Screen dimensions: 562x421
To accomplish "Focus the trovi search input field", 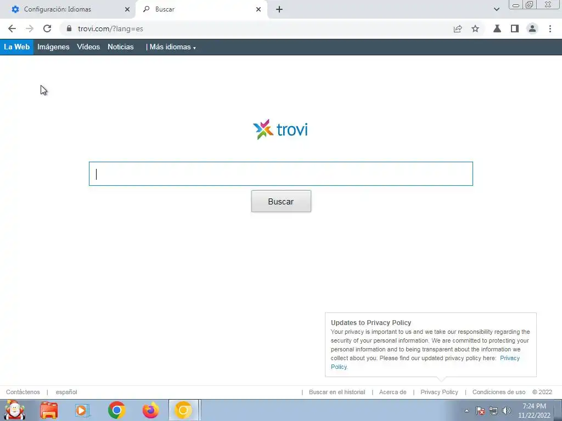I will [x=281, y=174].
